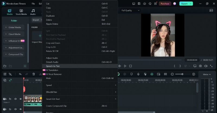Click the voiceover microphone icon
217x113 pixels.
pyautogui.click(x=138, y=74)
